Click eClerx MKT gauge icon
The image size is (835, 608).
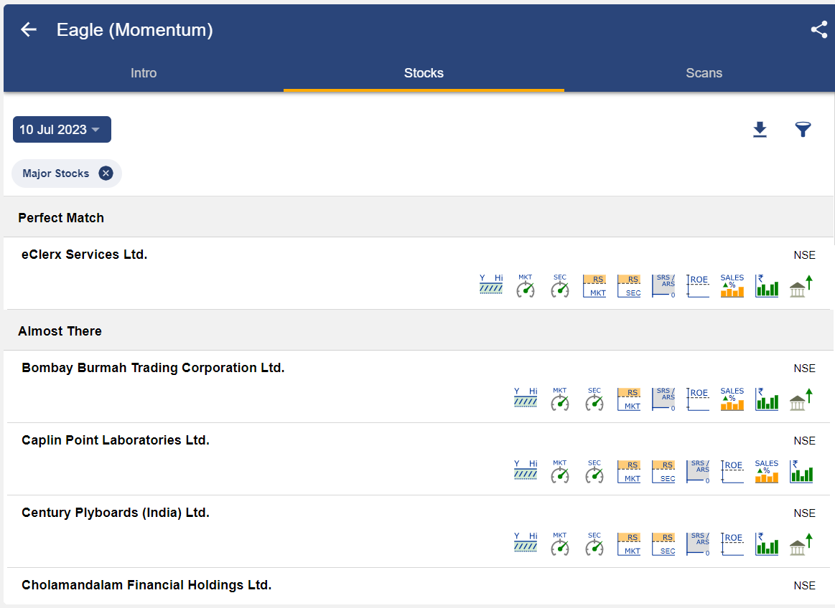pos(526,285)
